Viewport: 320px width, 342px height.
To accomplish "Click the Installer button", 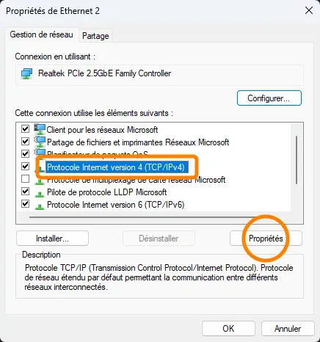I will click(52, 239).
